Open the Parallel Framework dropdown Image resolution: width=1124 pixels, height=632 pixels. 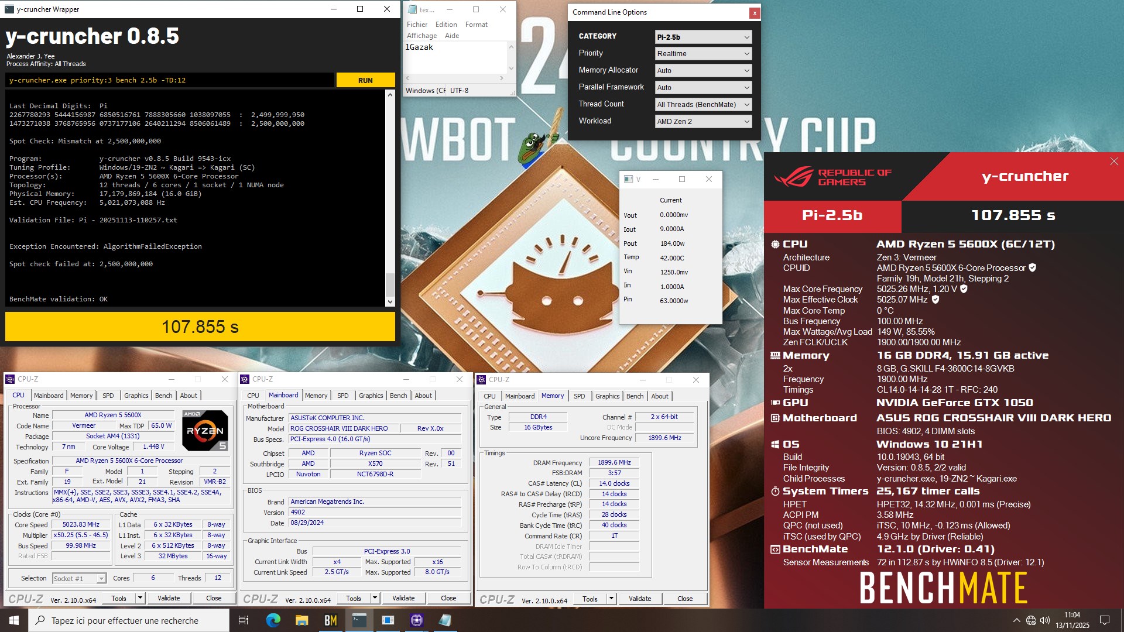click(703, 87)
